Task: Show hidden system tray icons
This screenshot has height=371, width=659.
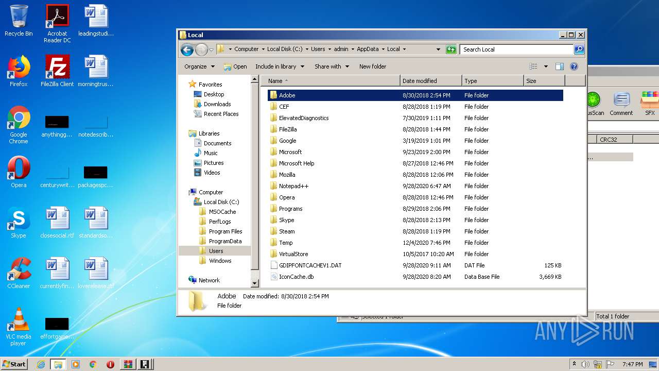Action: coord(574,364)
